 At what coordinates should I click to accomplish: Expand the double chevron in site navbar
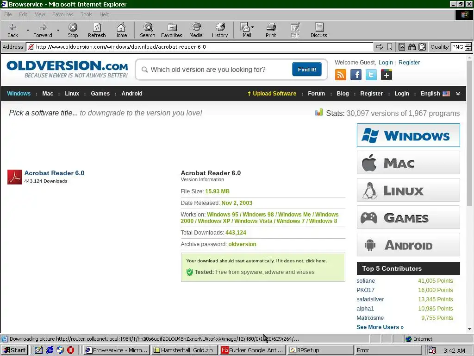click(x=458, y=94)
